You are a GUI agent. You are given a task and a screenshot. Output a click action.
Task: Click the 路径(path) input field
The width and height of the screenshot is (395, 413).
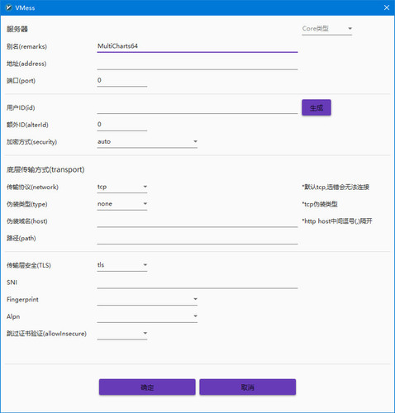click(197, 238)
